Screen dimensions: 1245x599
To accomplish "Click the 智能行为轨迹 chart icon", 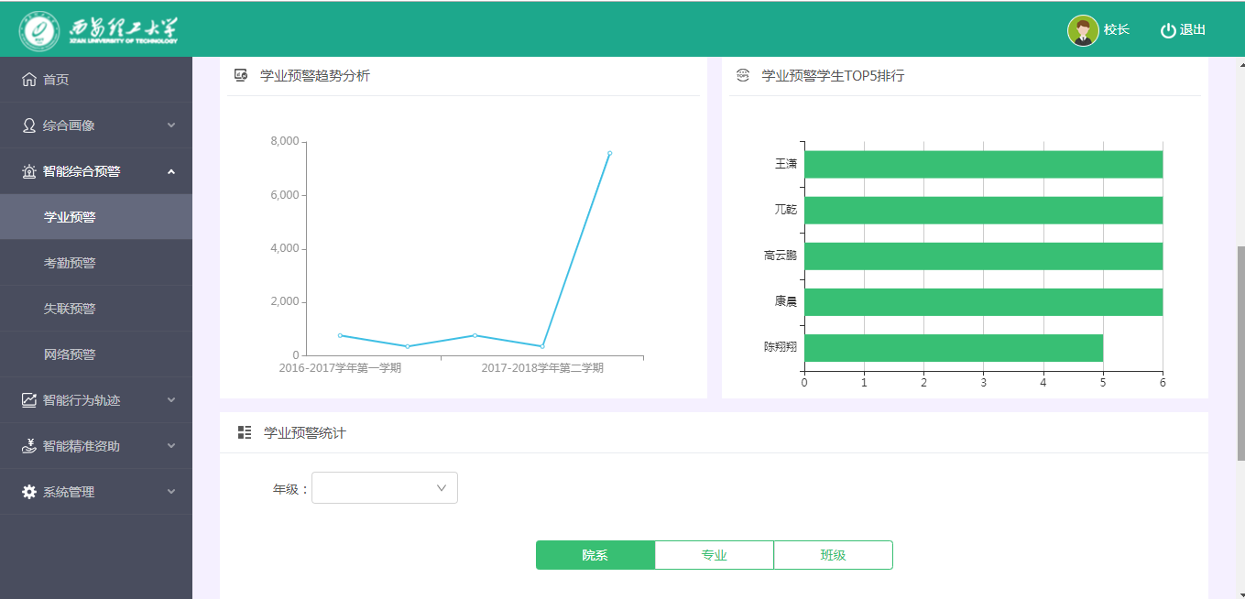I will point(29,400).
